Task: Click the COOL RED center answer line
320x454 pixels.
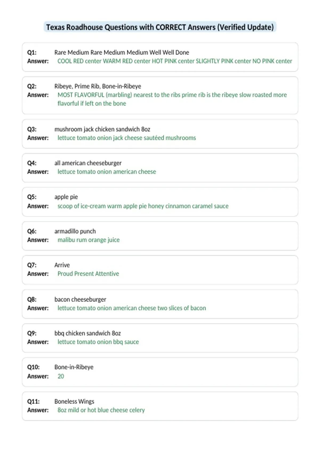Action: tap(175, 61)
